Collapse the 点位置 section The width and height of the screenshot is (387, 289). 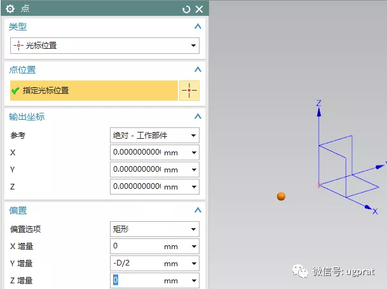click(x=198, y=70)
